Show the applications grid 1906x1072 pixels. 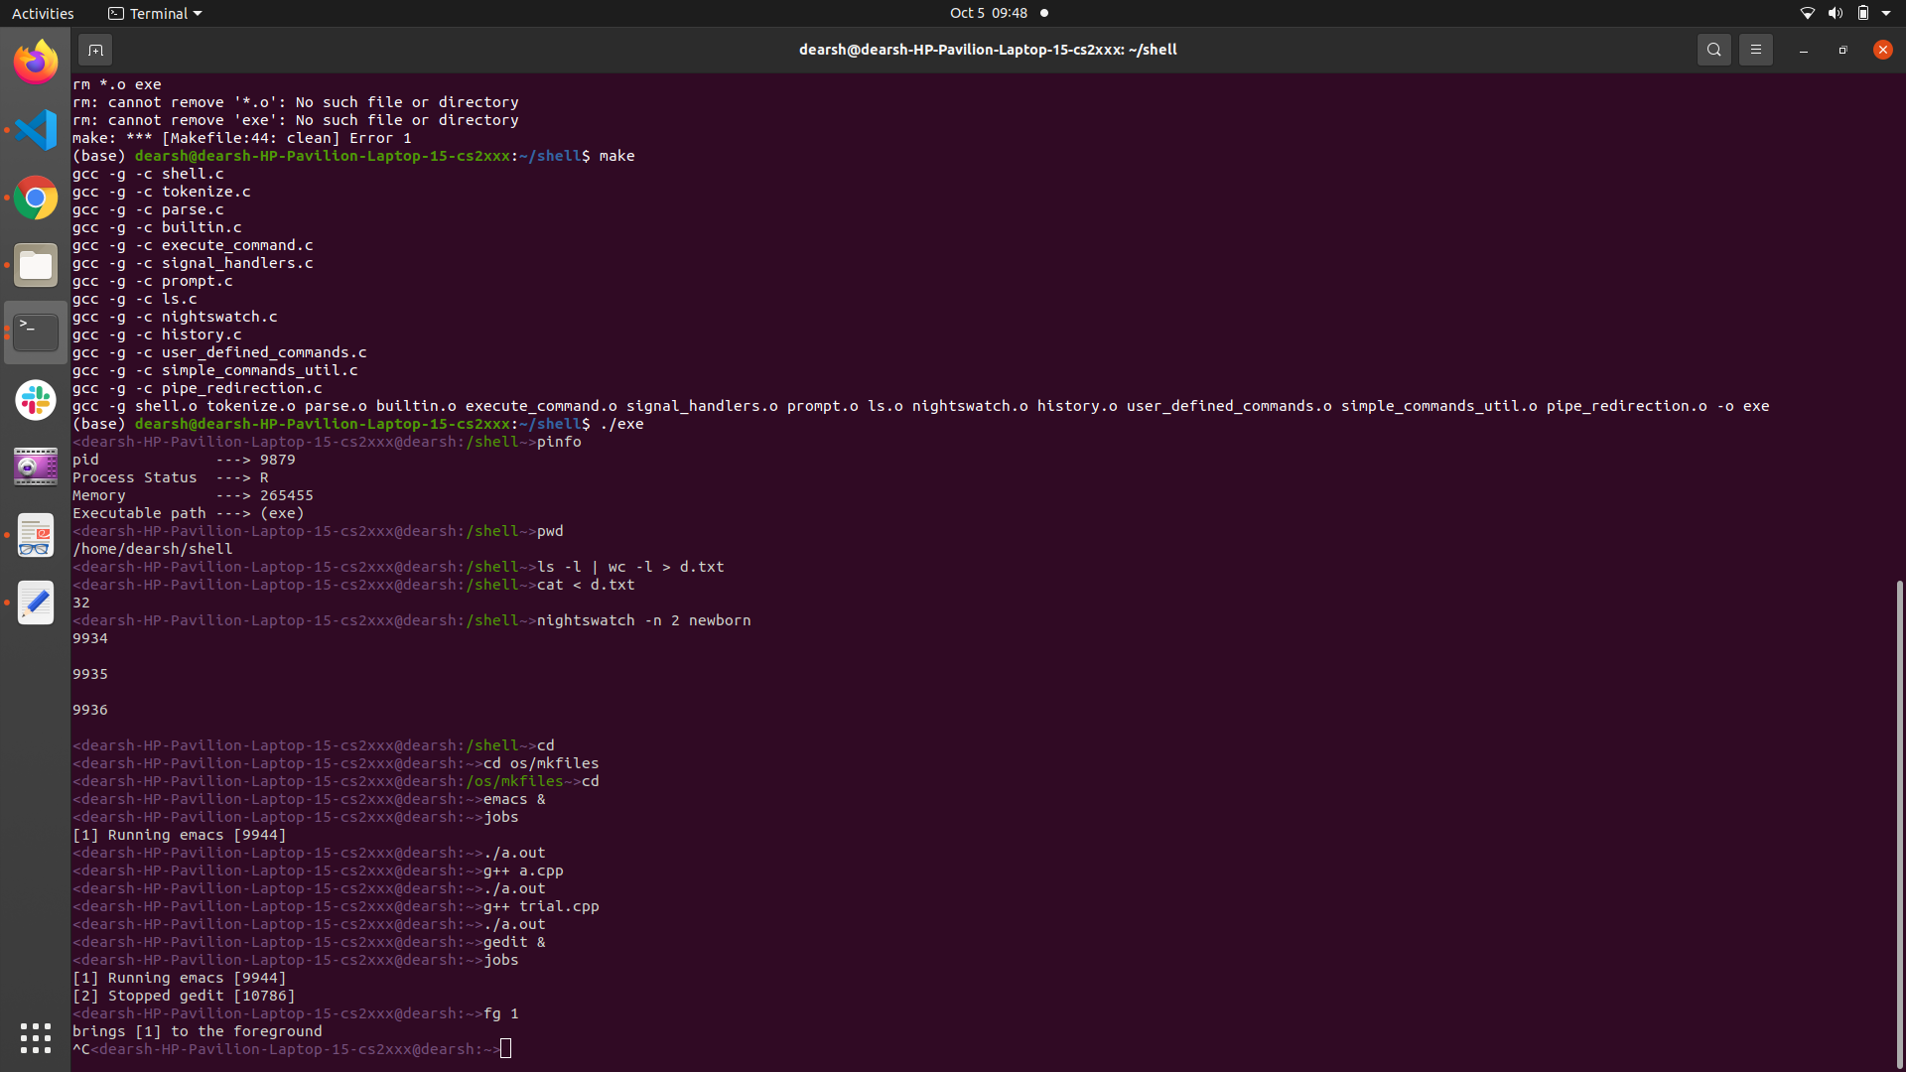coord(36,1037)
